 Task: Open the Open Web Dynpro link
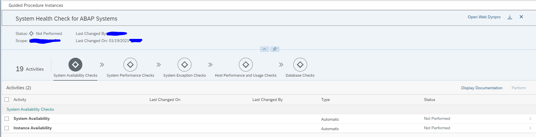[x=484, y=17]
